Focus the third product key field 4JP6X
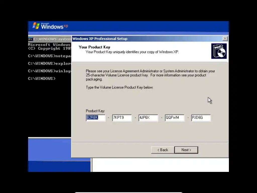Viewport: 257px width, 193px height. [x=148, y=118]
